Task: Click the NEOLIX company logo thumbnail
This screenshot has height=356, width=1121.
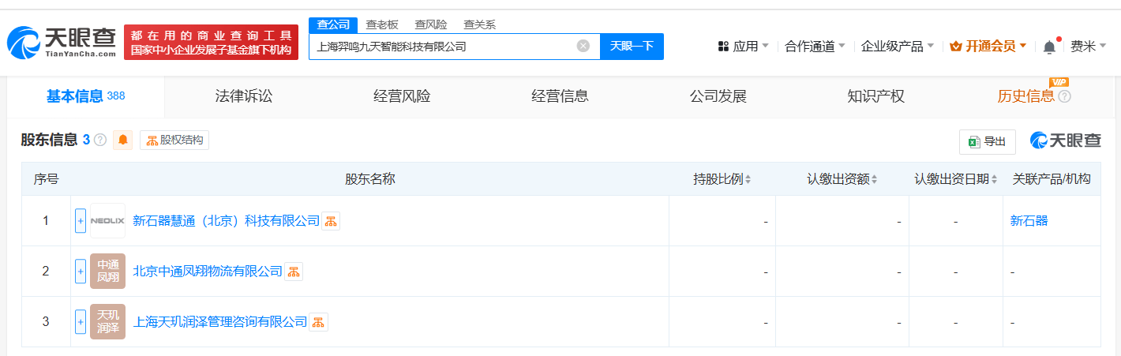Action: click(x=107, y=221)
